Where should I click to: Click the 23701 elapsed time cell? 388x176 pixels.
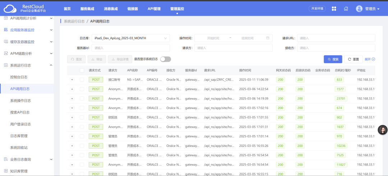[341, 98]
